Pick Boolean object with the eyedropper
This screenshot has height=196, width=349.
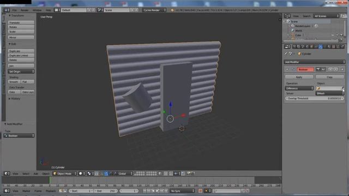point(342,88)
